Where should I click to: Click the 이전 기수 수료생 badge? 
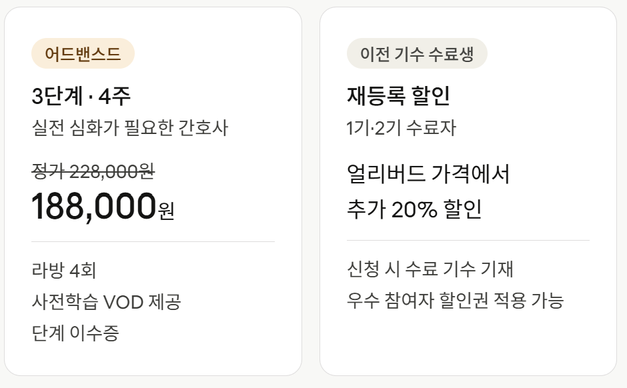417,54
